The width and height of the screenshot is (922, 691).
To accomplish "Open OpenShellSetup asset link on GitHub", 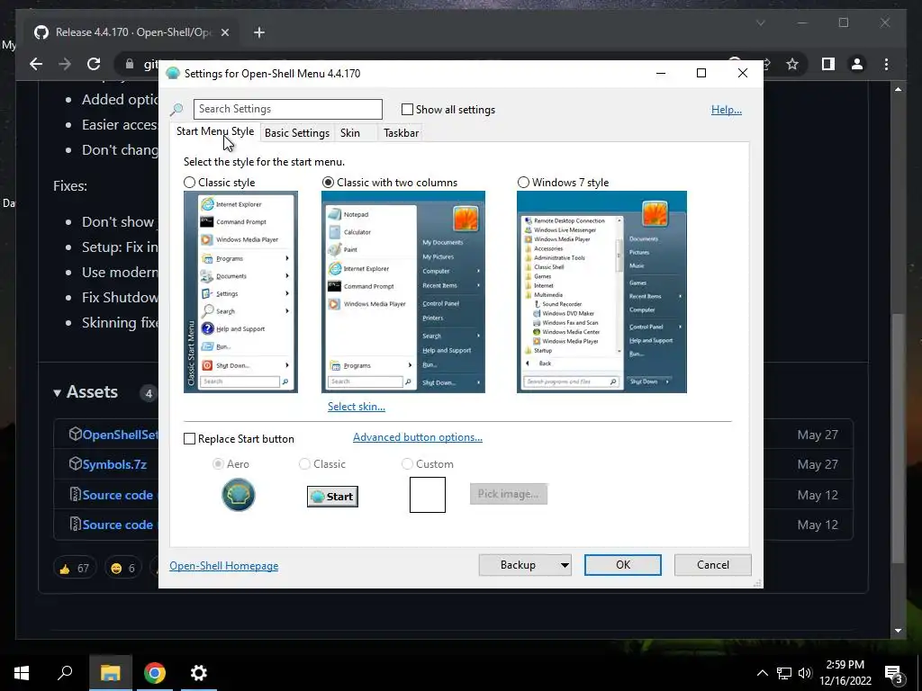I will (120, 435).
